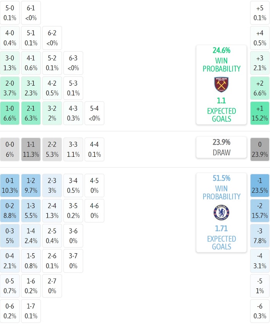The image size is (270, 324).
Task: Click the West Ham United crest icon
Action: click(221, 85)
